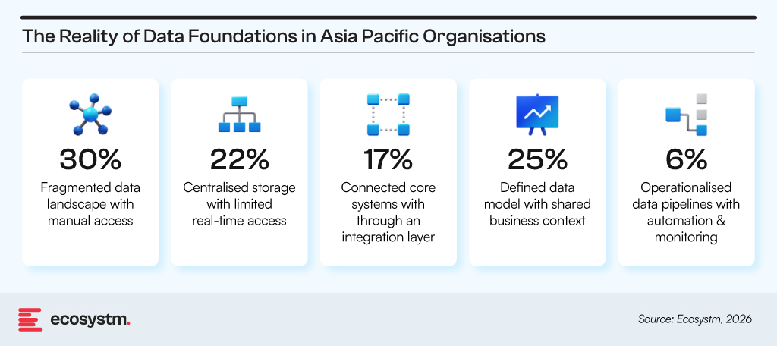Click the red Ecosystm logo mark

coord(30,319)
